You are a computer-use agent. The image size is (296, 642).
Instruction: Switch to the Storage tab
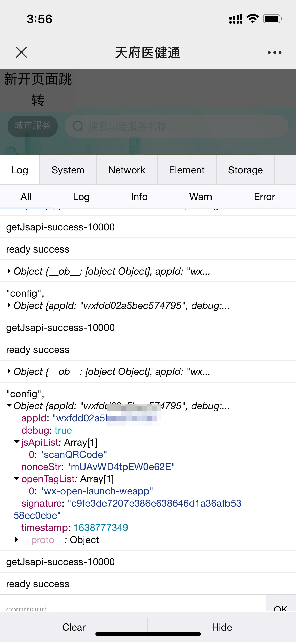pyautogui.click(x=245, y=170)
